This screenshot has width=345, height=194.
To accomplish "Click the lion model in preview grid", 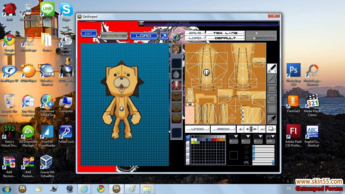I will point(122,100).
